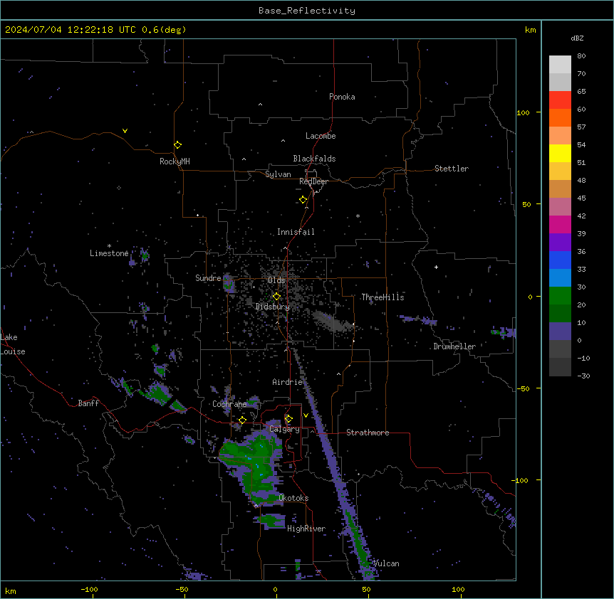Image resolution: width=614 pixels, height=599 pixels.
Task: Click the Innisfail town label
Action: coord(296,232)
